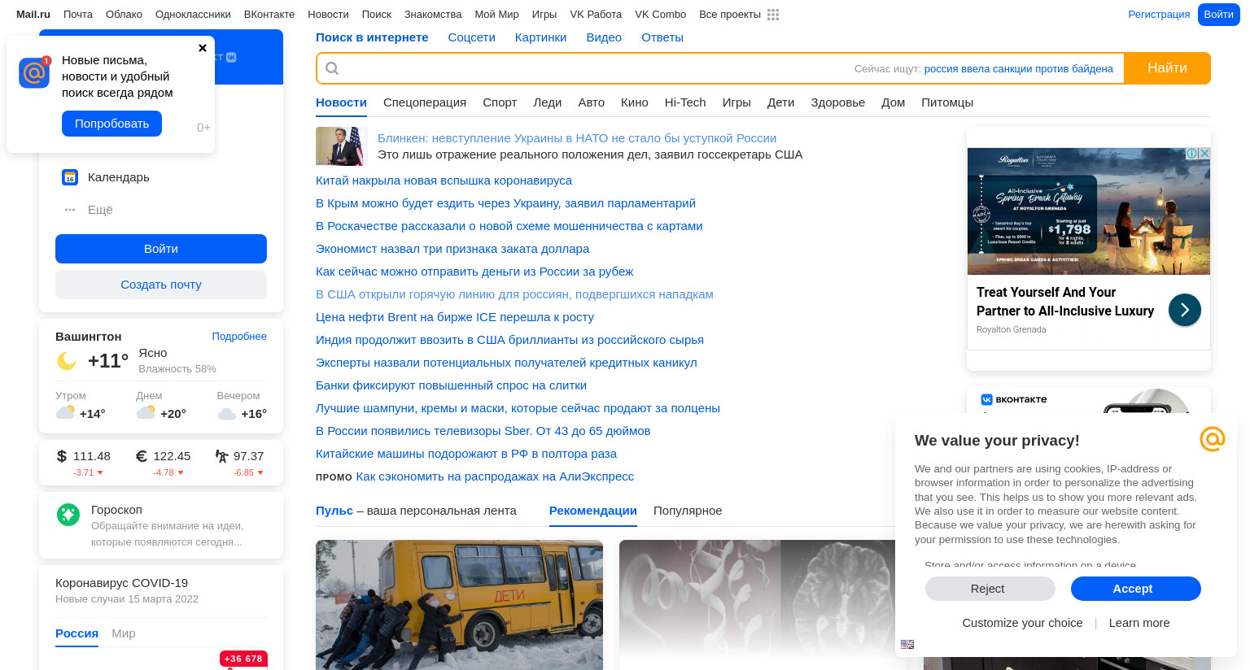The width and height of the screenshot is (1250, 670).
Task: Click the VKontakte logo in ad block
Action: (1014, 399)
